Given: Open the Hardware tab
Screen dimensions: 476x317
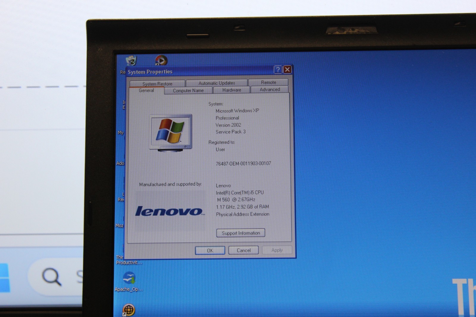Looking at the screenshot, I should [x=232, y=90].
